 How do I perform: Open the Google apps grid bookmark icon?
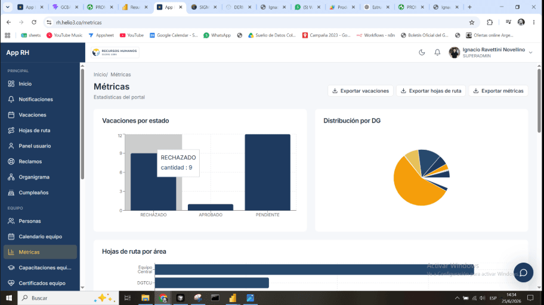(8, 35)
